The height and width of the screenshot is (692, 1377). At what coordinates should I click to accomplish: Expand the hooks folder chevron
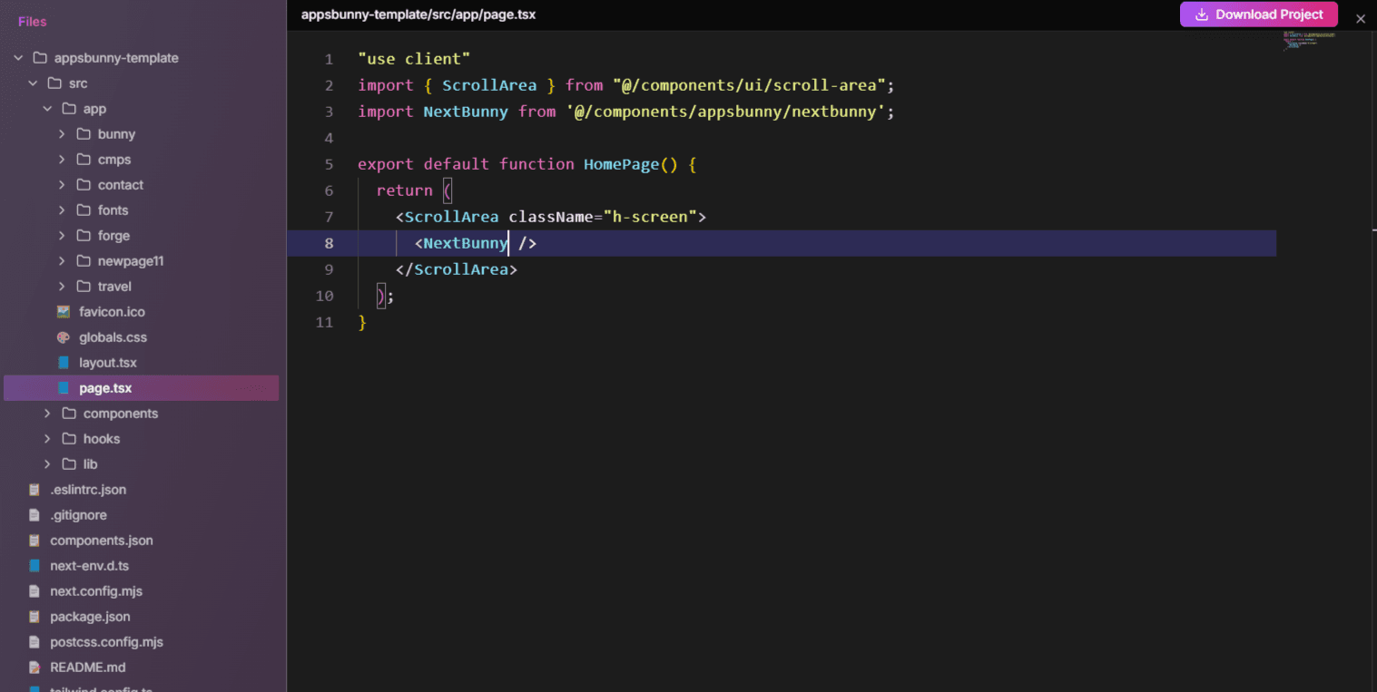(x=47, y=439)
